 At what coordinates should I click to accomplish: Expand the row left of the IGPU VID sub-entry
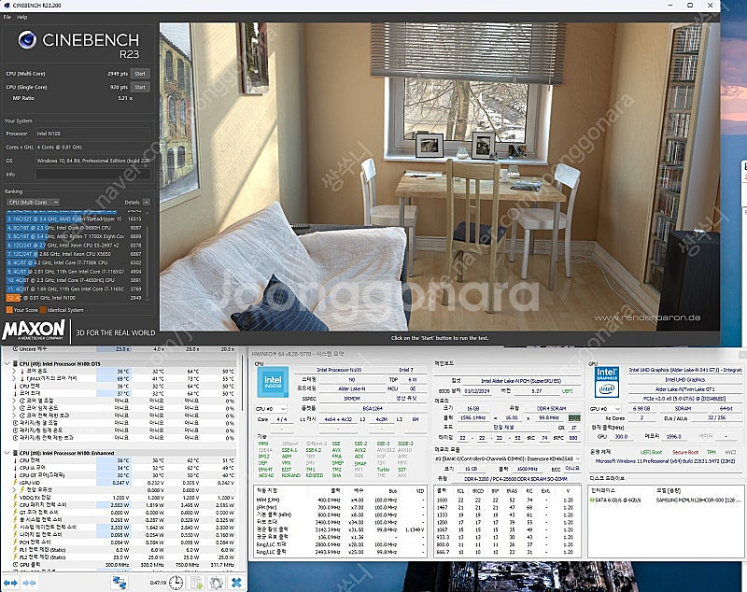point(14,490)
